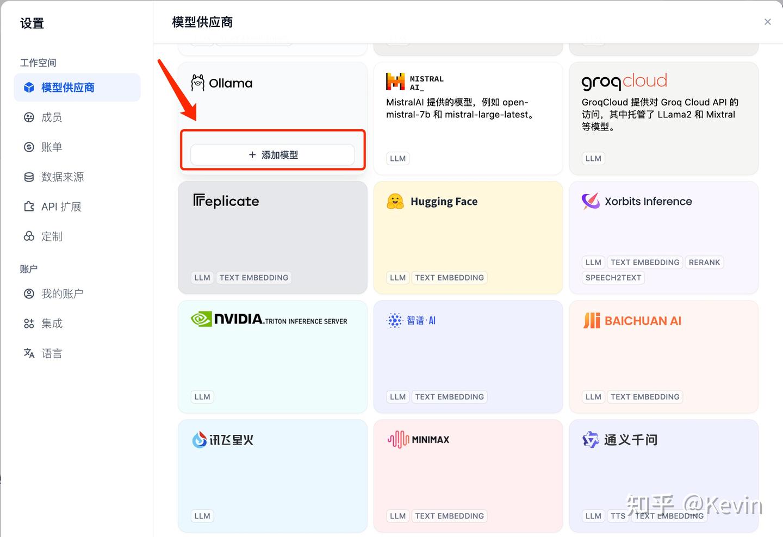
Task: Click TEXT EMBEDDING tag on MiniMax card
Action: (450, 516)
